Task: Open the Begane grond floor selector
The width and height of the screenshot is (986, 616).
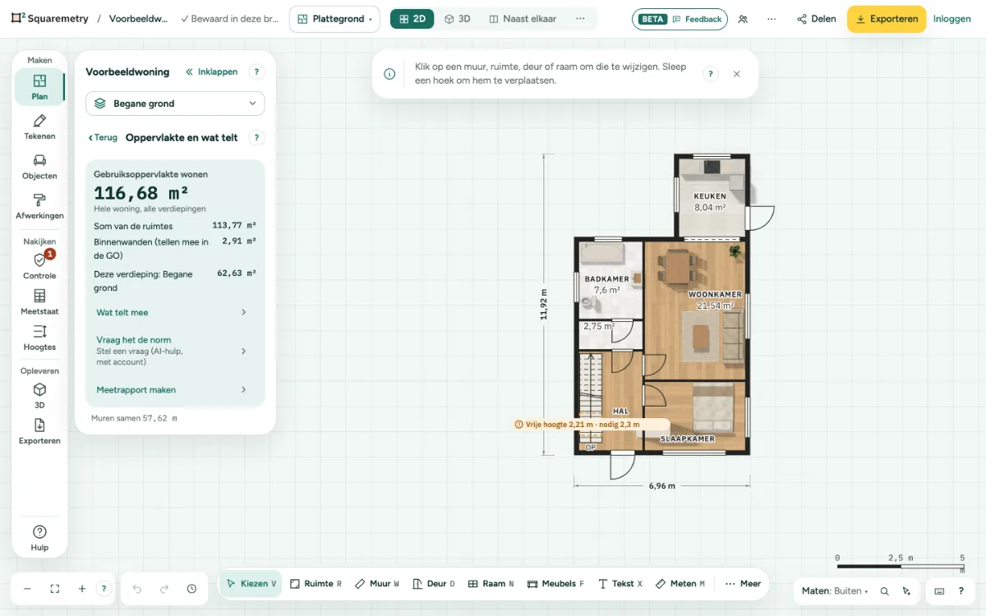Action: [x=175, y=103]
